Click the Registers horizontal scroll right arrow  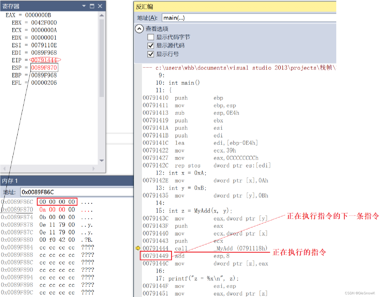(93, 168)
